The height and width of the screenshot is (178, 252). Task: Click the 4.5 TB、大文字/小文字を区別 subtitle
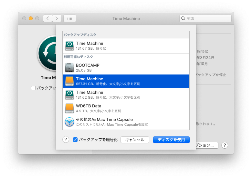[98, 111]
